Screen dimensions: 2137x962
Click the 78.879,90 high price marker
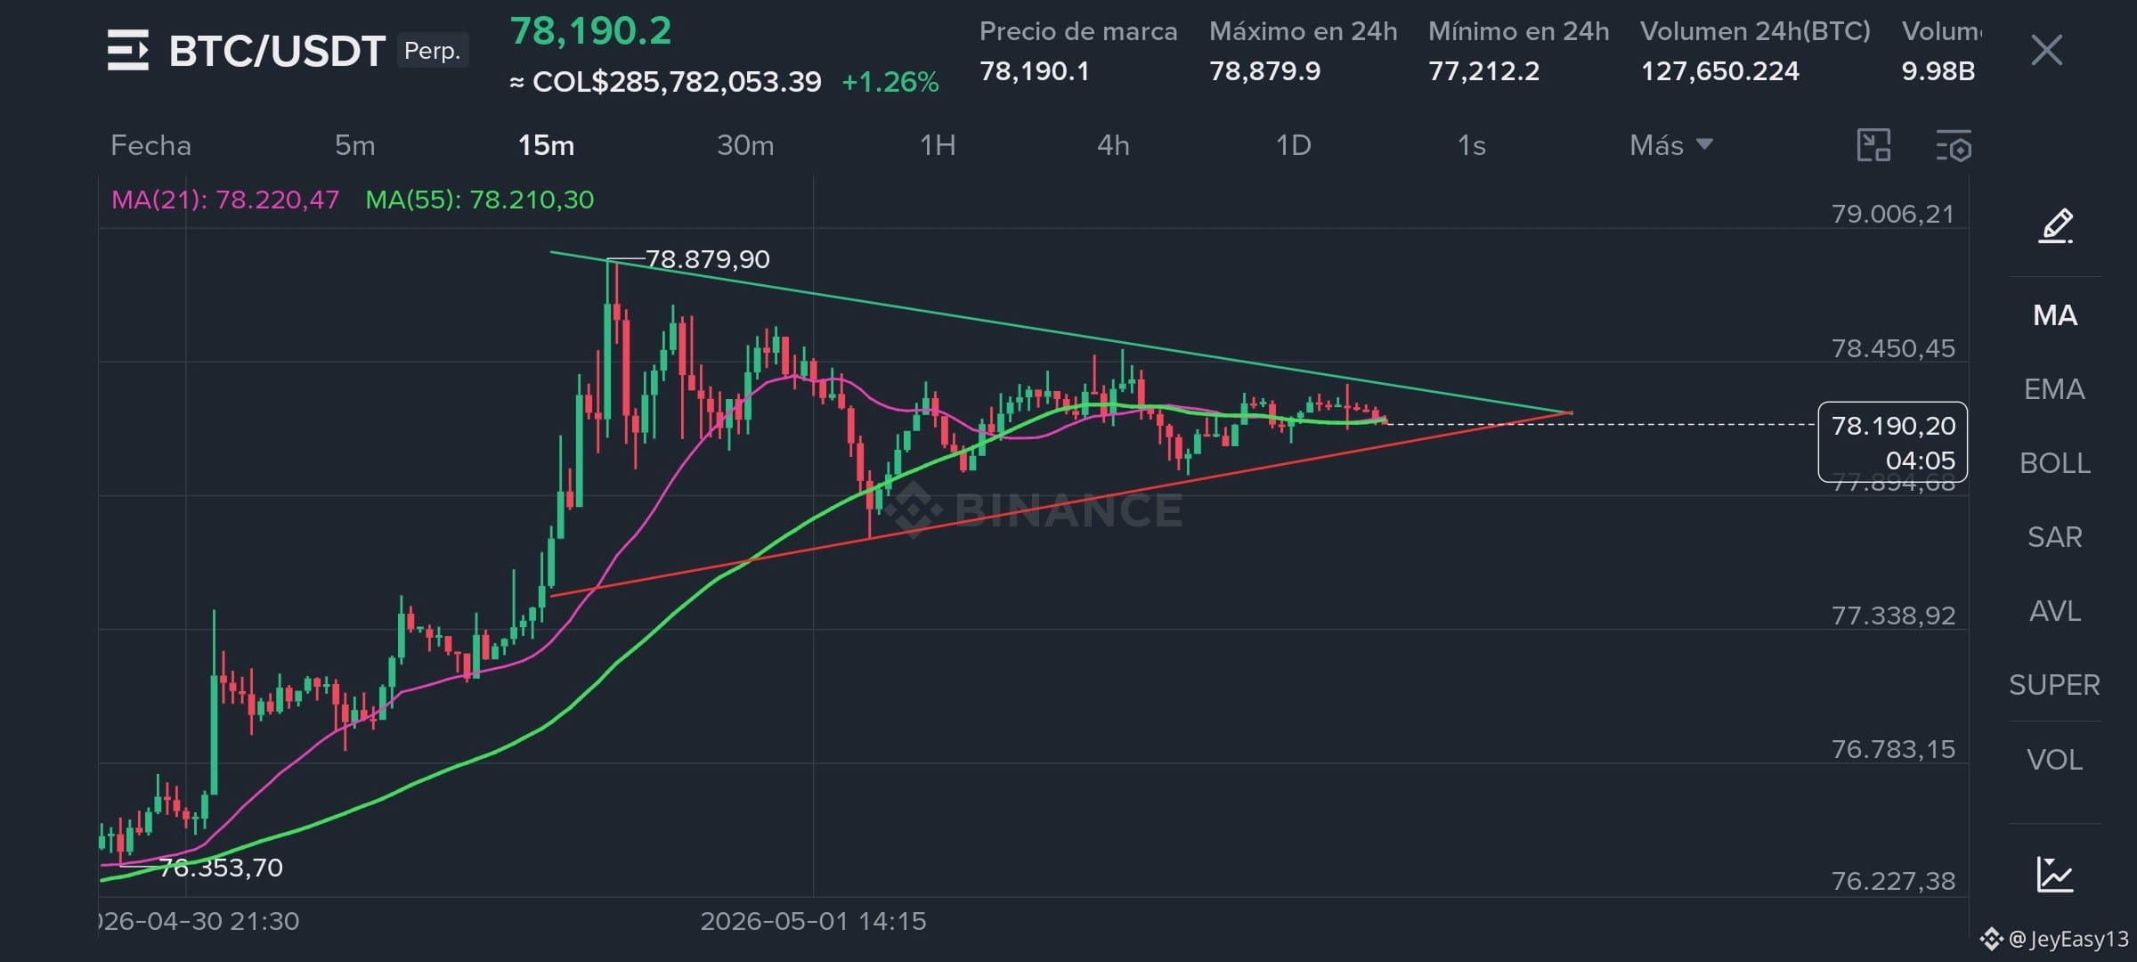pyautogui.click(x=707, y=259)
